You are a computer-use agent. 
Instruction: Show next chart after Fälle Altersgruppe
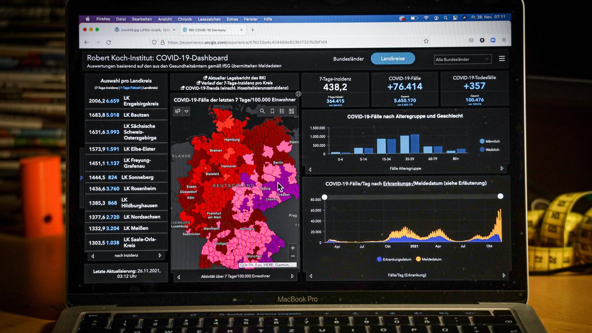pyautogui.click(x=502, y=168)
